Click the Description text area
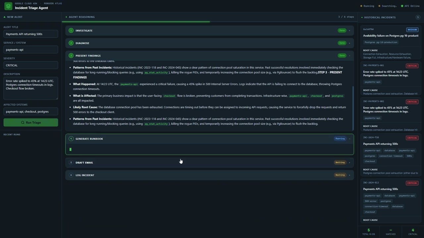Screen dimensions: 424x238 pyautogui.click(x=31, y=88)
